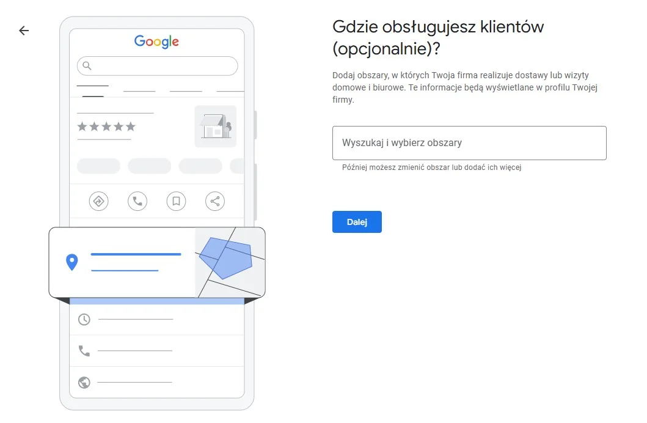Focus the 'Wyszukaj i wybierz obszary' field
Image resolution: width=647 pixels, height=423 pixels.
469,143
